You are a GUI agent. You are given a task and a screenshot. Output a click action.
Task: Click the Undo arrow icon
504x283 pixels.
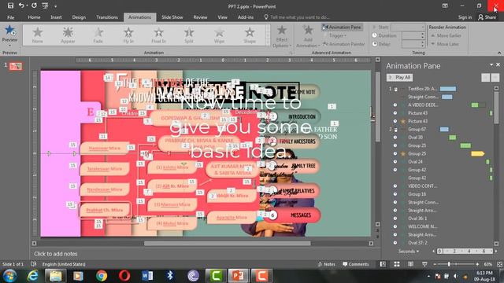21,6
